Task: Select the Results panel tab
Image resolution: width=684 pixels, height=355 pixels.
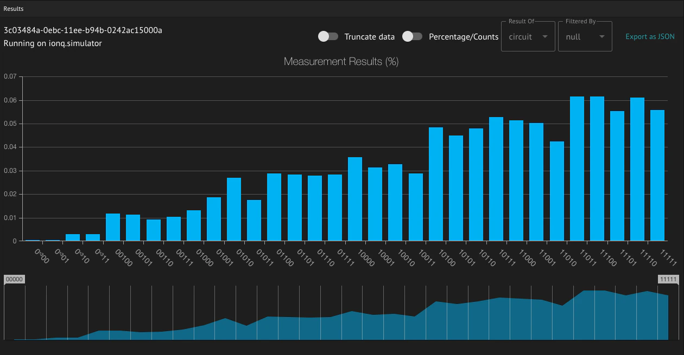Action: (x=14, y=9)
